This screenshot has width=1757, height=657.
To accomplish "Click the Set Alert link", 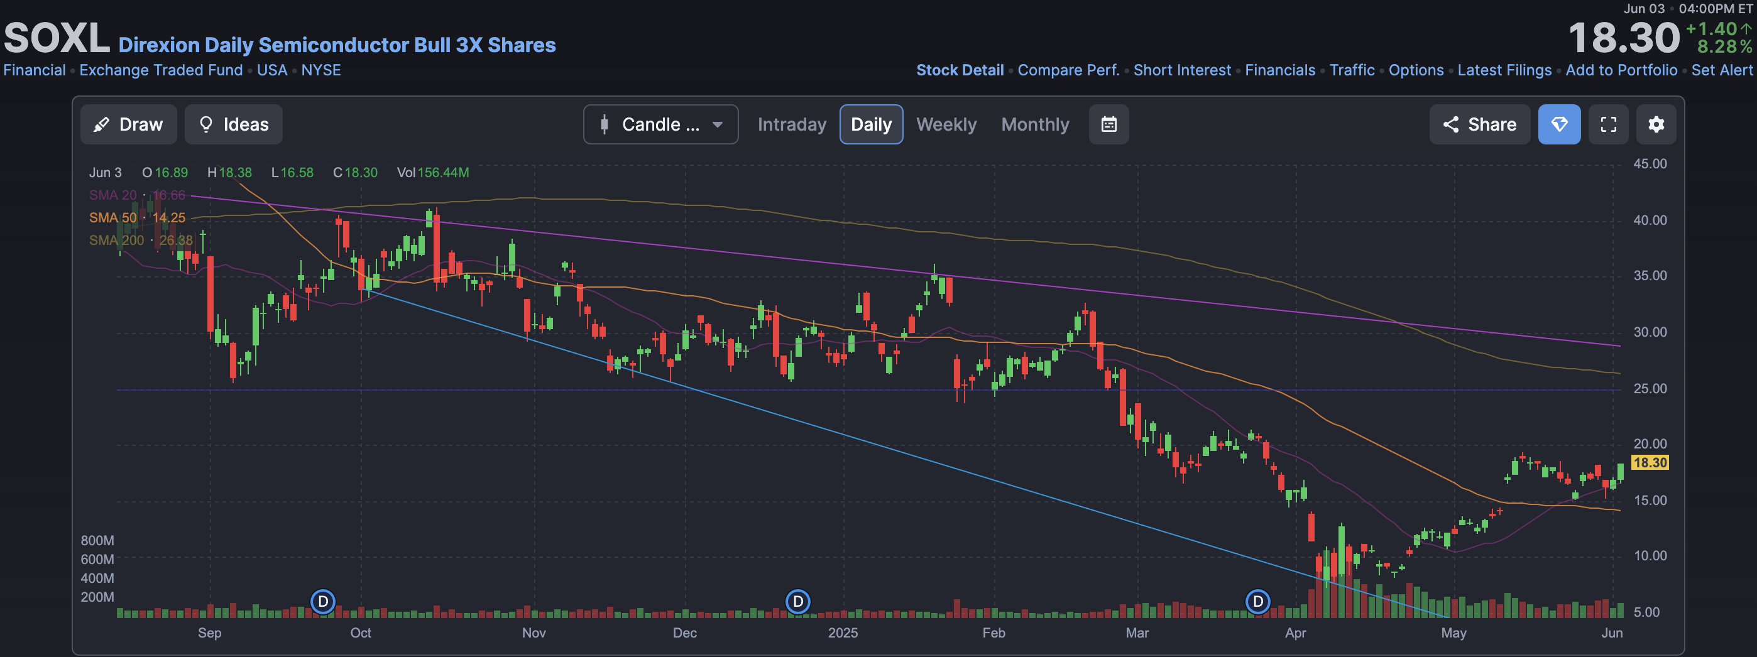I will (x=1722, y=70).
